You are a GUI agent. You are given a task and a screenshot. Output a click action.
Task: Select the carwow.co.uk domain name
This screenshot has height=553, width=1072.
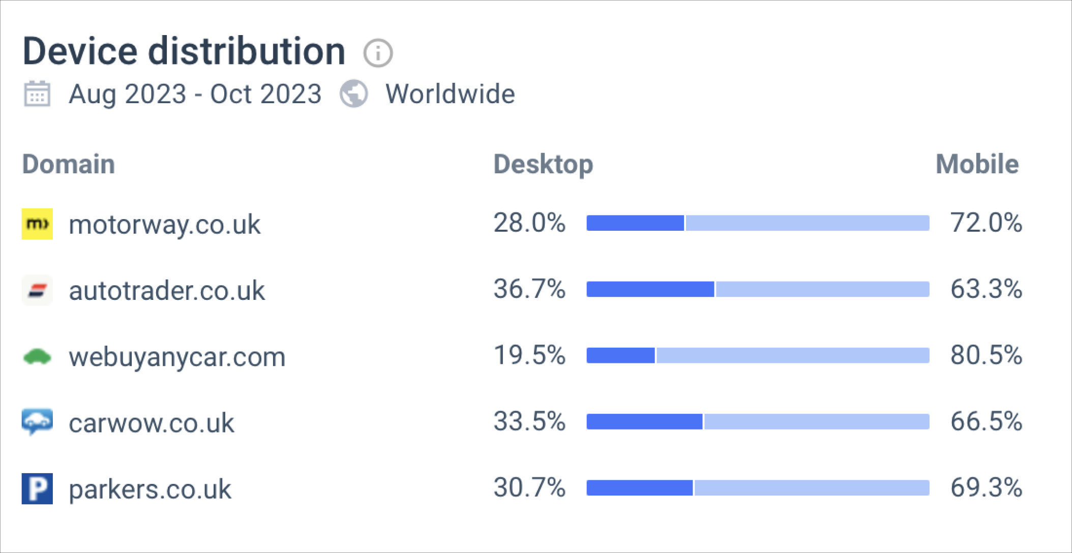pyautogui.click(x=152, y=423)
